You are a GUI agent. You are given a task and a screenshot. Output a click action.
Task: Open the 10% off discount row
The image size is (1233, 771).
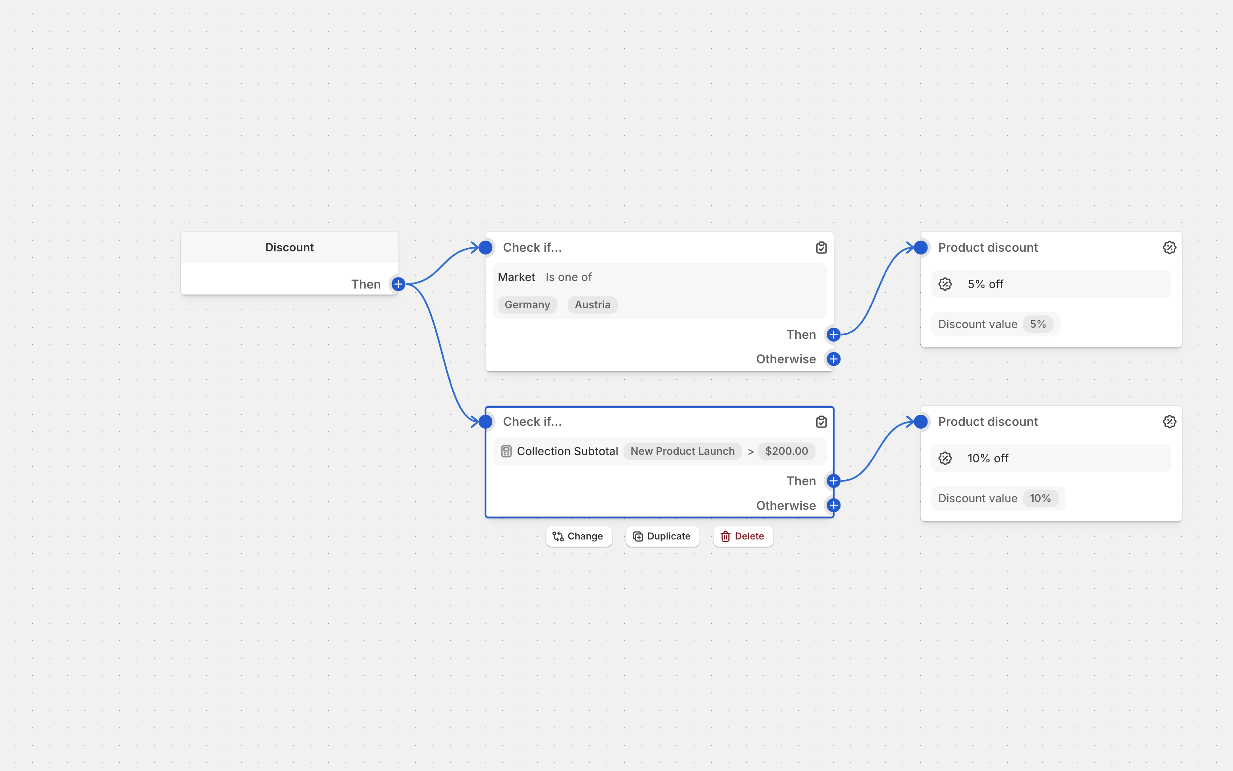[1051, 458]
